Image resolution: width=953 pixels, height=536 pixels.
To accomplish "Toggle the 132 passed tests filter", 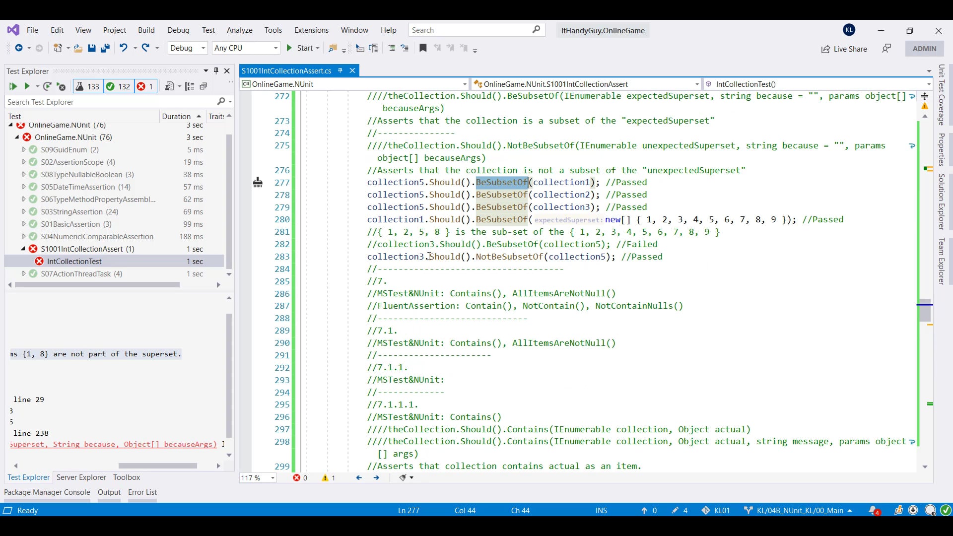I will (x=119, y=86).
